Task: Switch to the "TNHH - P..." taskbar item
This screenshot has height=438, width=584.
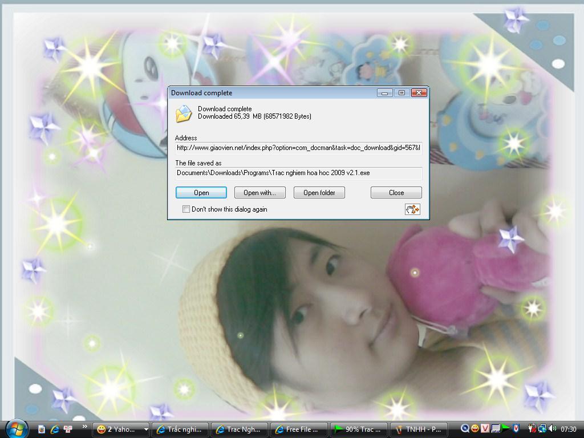Action: (x=417, y=429)
